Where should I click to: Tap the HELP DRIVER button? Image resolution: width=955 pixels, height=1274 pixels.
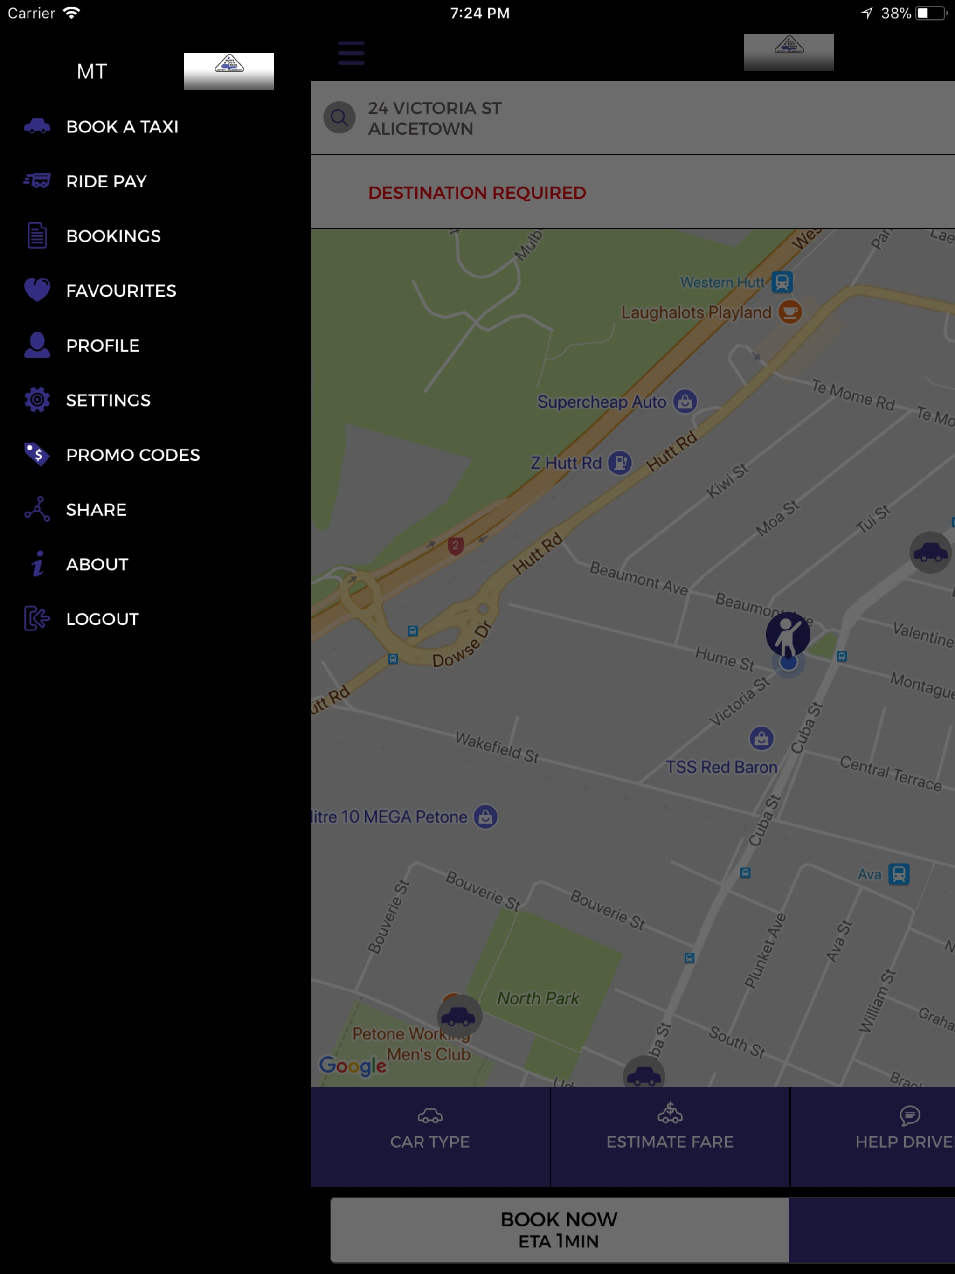(872, 1136)
